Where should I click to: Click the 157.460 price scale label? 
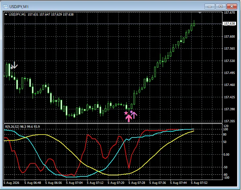click(x=230, y=85)
